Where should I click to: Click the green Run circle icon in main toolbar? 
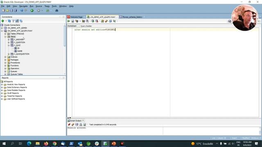(x=32, y=11)
